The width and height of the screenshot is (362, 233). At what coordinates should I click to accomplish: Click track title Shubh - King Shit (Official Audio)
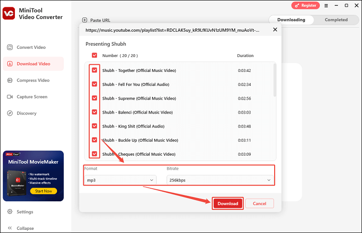[x=133, y=126]
